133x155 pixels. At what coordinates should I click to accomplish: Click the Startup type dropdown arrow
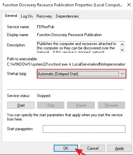[x=122, y=74]
